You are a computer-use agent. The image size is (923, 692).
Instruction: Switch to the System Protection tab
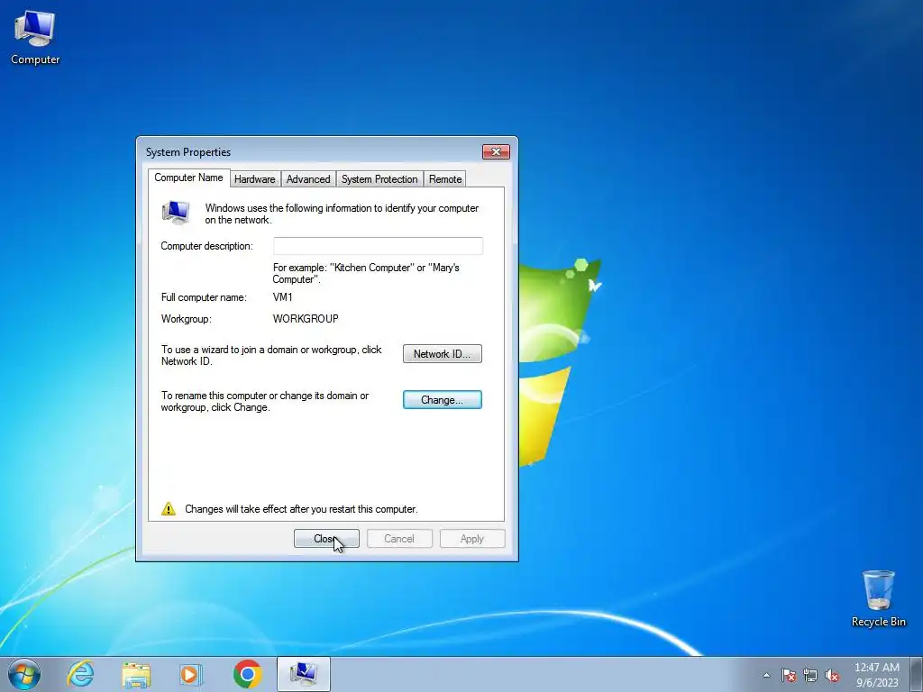379,179
